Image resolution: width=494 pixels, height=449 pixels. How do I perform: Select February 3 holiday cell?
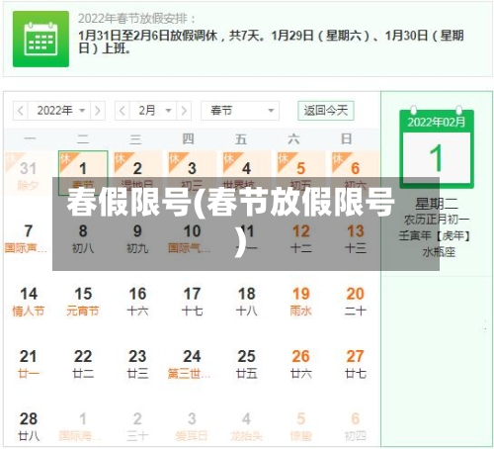point(192,173)
